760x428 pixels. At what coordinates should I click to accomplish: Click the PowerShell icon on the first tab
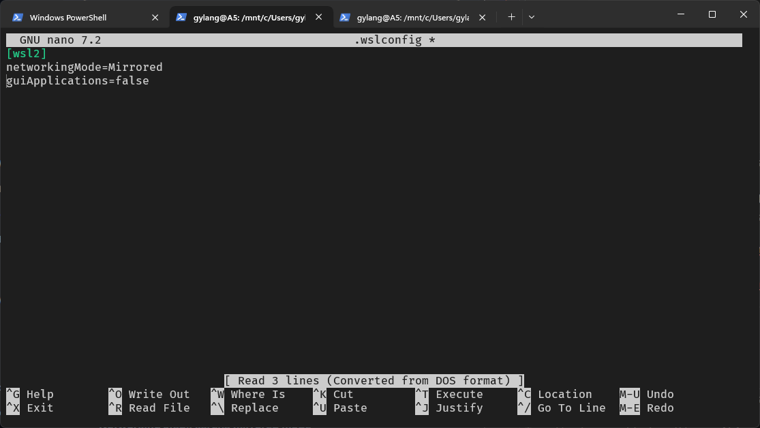(18, 17)
